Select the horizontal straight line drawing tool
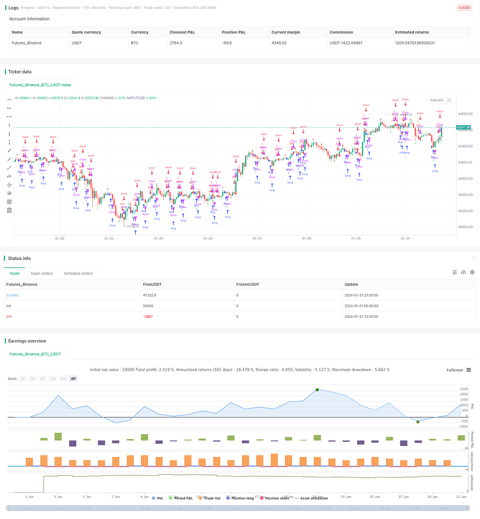The width and height of the screenshot is (480, 519). (x=9, y=100)
